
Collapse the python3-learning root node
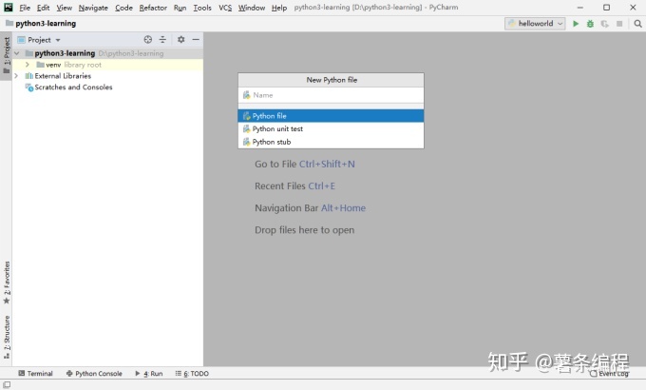(17, 53)
